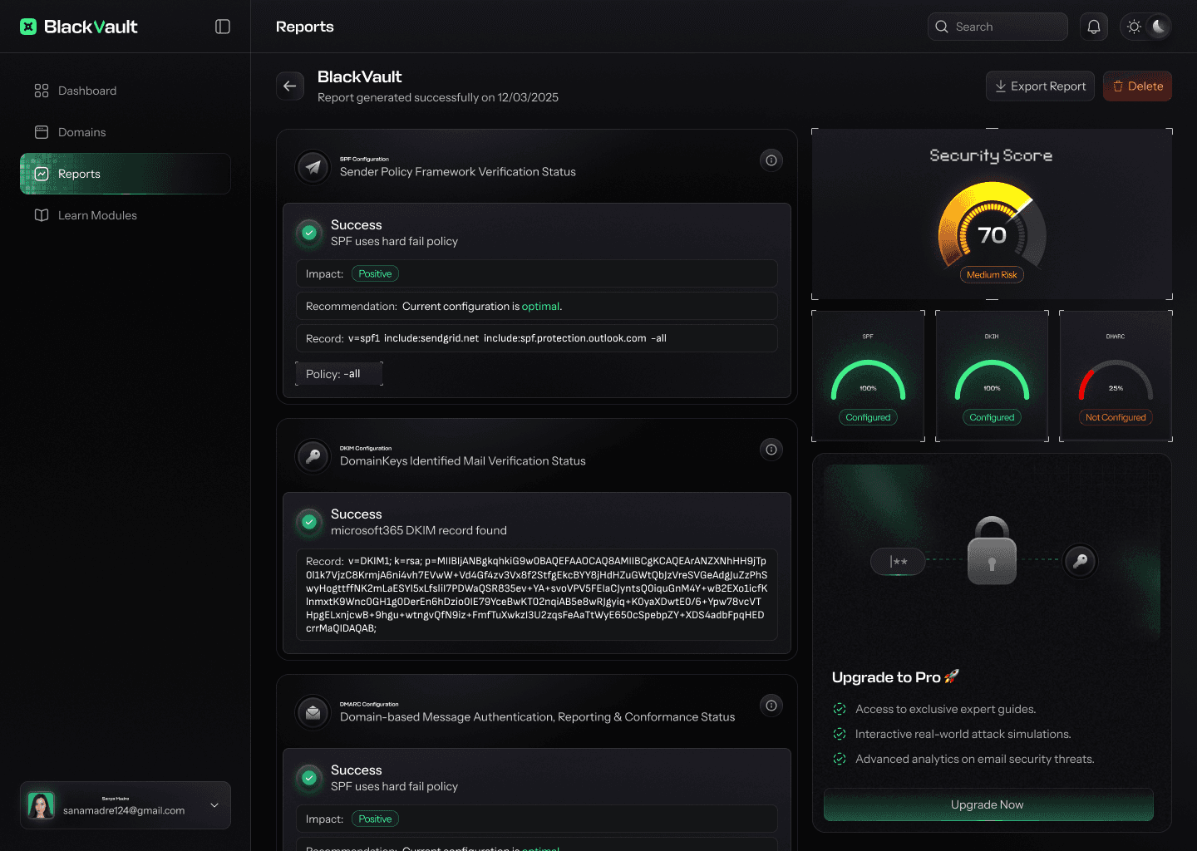
Task: Click Export Report button
Action: pyautogui.click(x=1040, y=86)
